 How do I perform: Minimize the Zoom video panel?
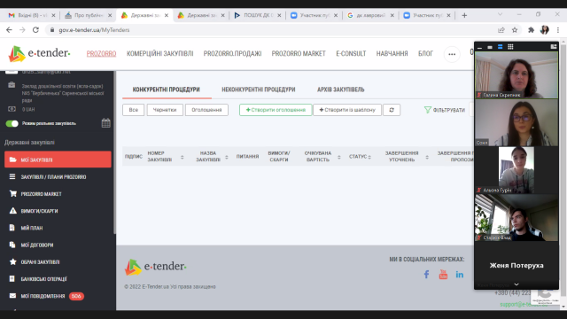(x=479, y=47)
